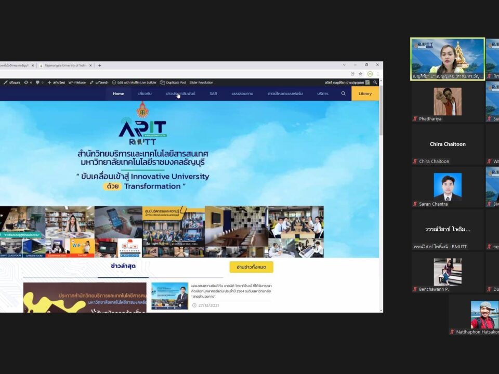Click the edit page pencil in admin bar

pos(99,83)
